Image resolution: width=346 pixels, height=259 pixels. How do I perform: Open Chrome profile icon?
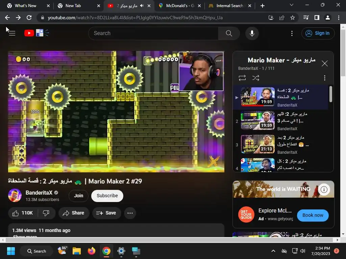(x=328, y=18)
